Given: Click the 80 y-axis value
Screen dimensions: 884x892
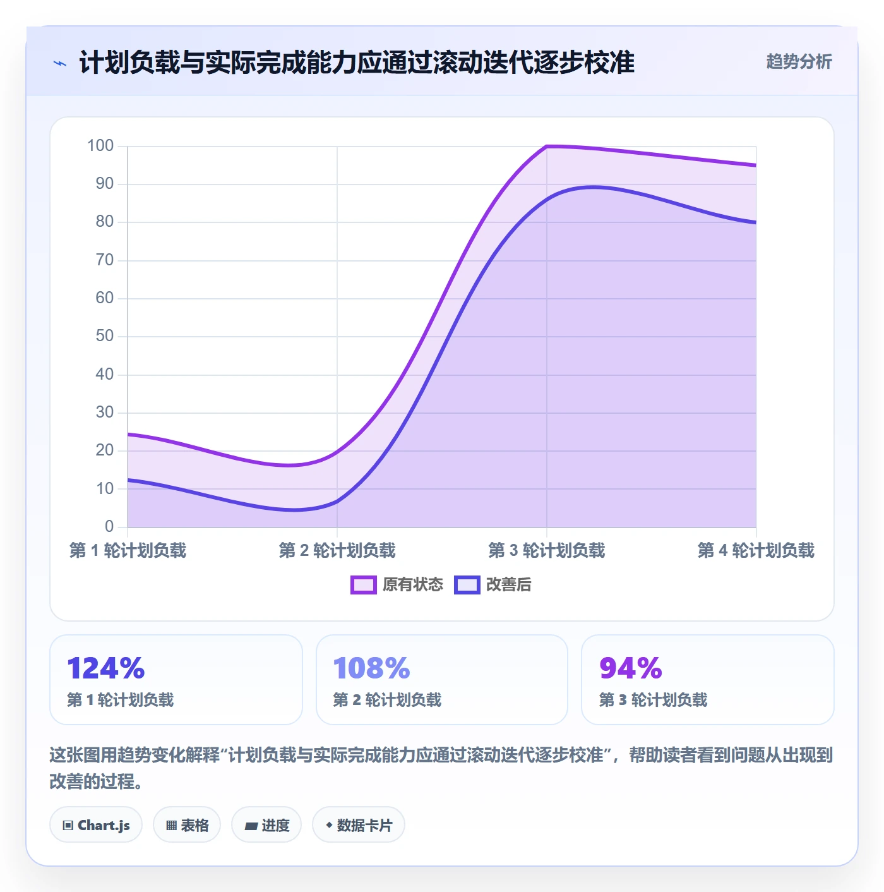Looking at the screenshot, I should (105, 222).
